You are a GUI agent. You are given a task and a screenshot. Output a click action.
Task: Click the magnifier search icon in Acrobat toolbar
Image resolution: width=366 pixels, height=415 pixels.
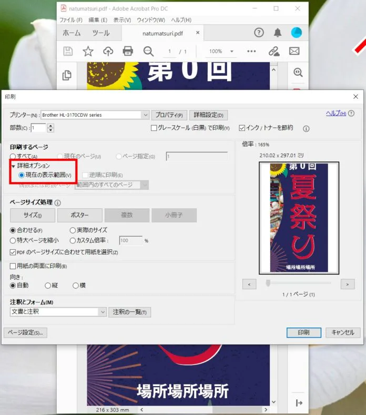click(148, 51)
